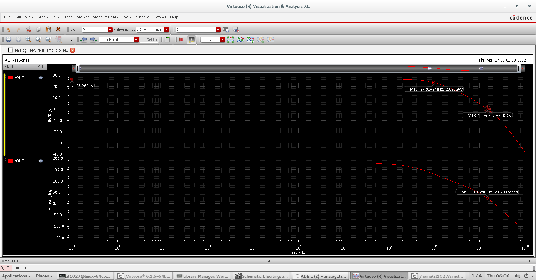Click the Copy icon in the toolbar
536x280 pixels.
pos(38,30)
